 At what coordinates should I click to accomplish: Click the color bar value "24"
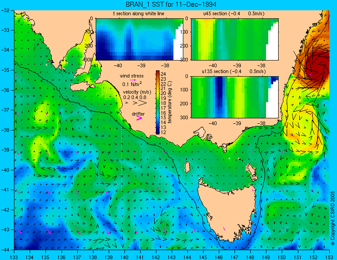click(x=164, y=74)
